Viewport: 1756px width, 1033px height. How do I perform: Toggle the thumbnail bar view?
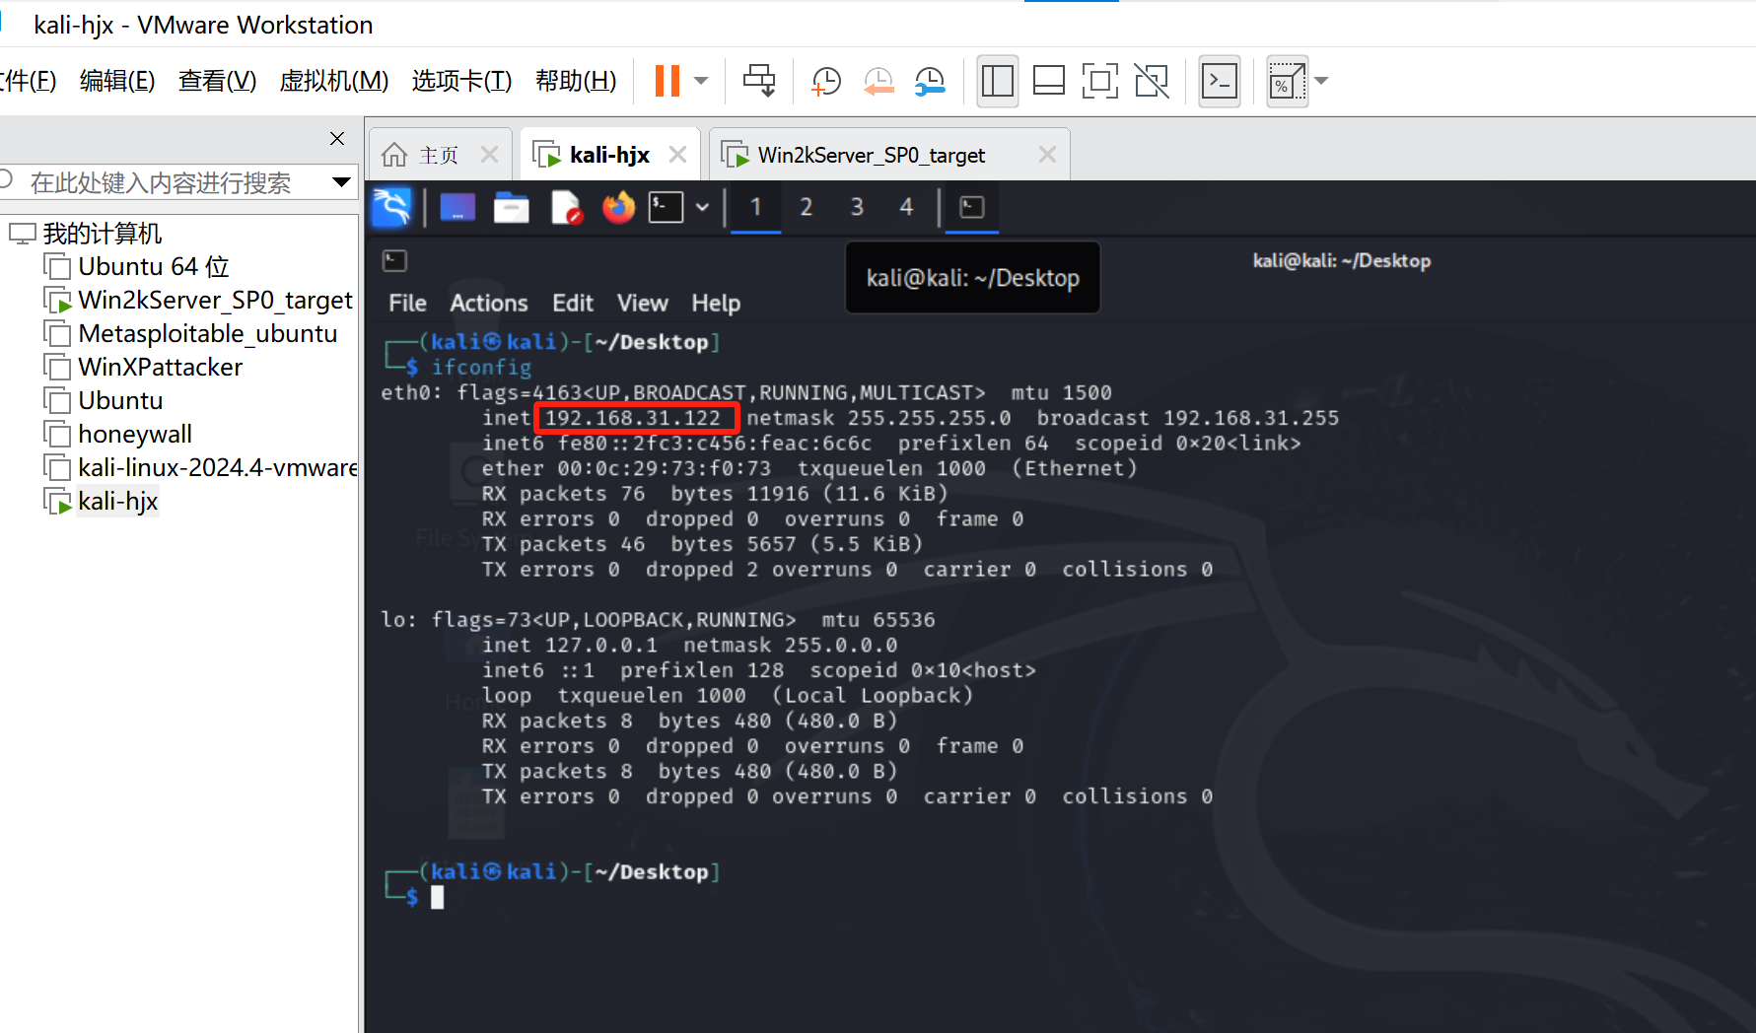pos(1049,81)
